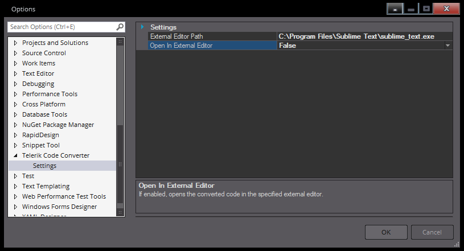Select Debugging category
Image resolution: width=464 pixels, height=251 pixels.
[38, 84]
